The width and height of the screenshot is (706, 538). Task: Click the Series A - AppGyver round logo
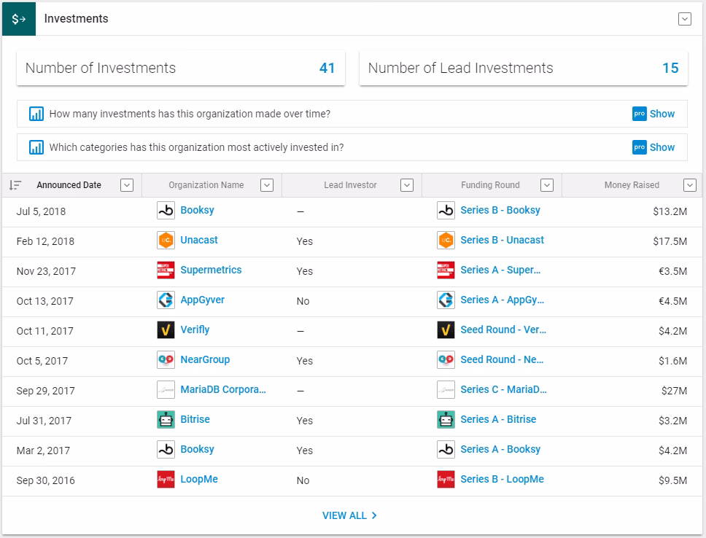(446, 300)
